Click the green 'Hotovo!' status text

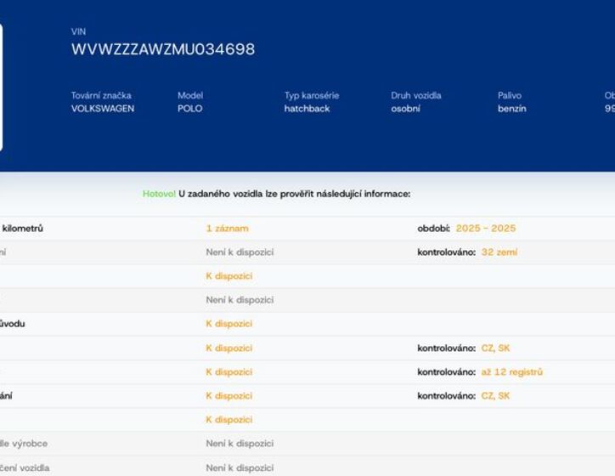coord(159,194)
